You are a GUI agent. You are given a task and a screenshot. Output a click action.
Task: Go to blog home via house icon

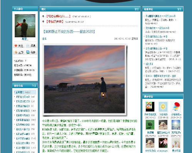click(x=19, y=52)
